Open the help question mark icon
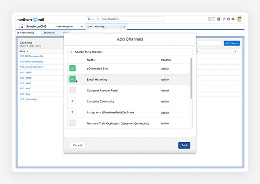The image size is (260, 184). coord(224,19)
